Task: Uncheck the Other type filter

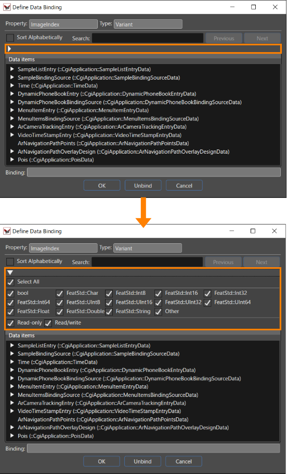Action: pos(158,311)
